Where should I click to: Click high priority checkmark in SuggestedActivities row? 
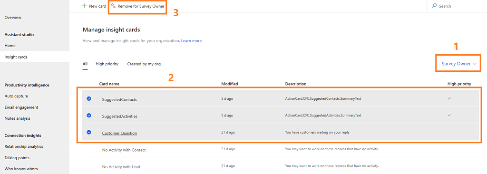(449, 115)
